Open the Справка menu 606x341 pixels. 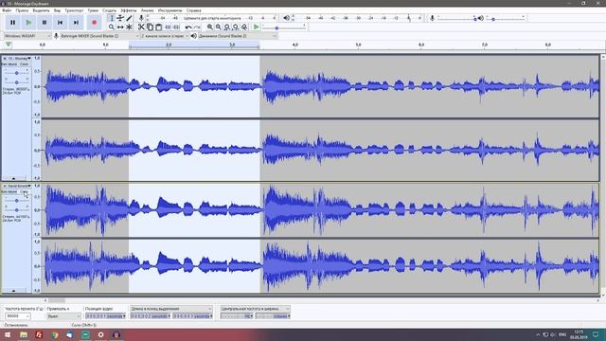[x=193, y=10]
